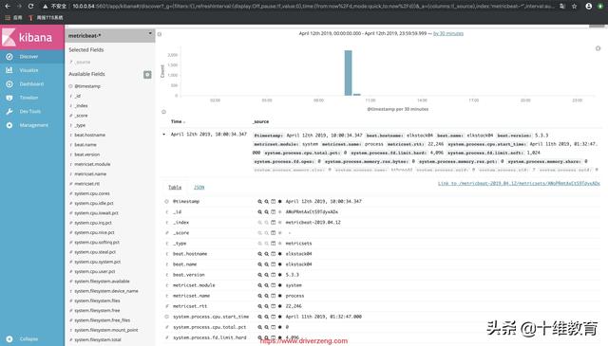
Task: Toggle _type column in table
Action: pyautogui.click(x=273, y=244)
